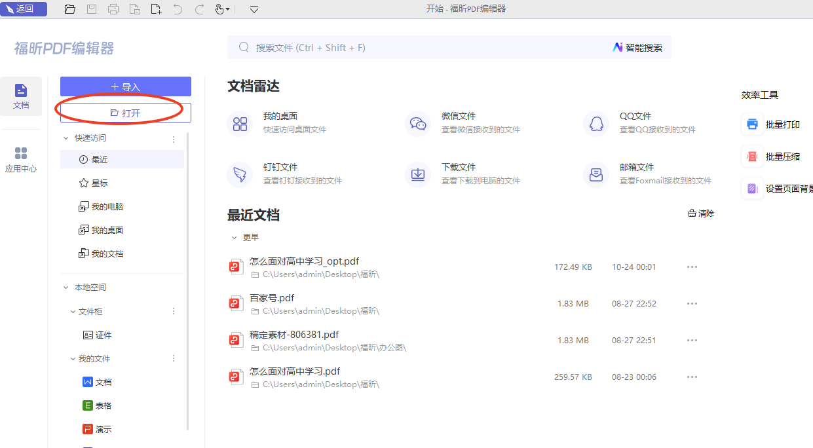
Task: Select the hand tool icon
Action: (220, 9)
